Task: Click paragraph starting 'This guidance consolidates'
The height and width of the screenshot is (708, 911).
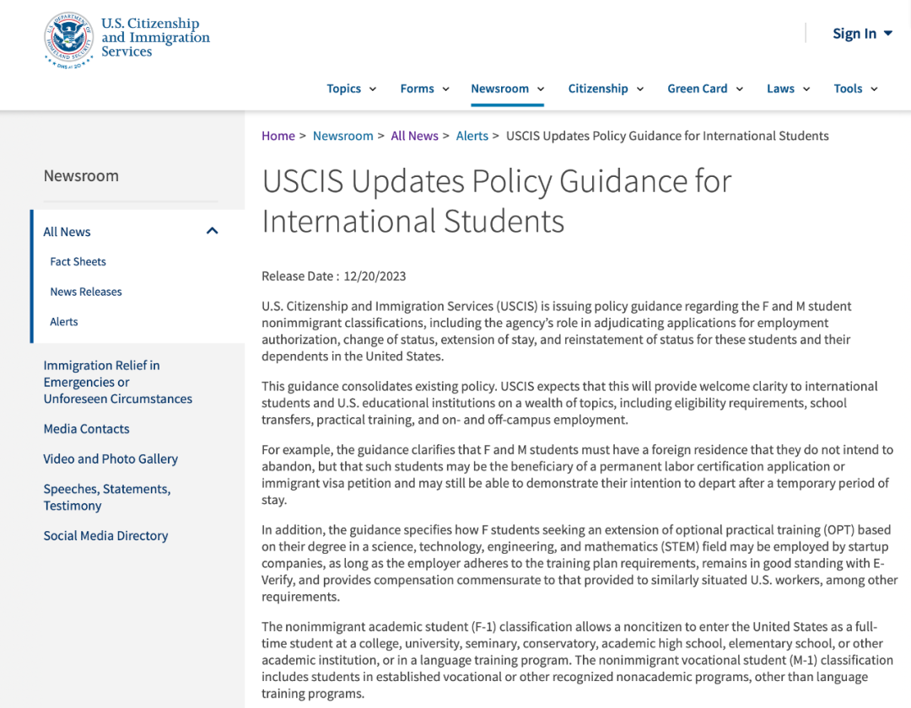Action: tap(569, 404)
